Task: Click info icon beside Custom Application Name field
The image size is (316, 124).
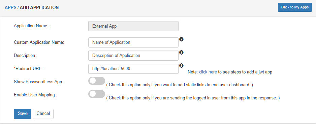Action: click(181, 39)
